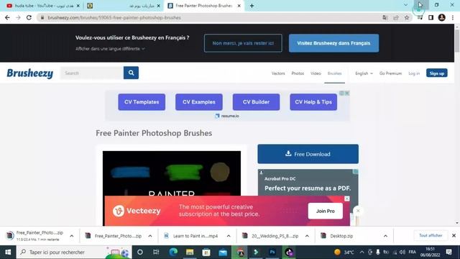Open options arrow for downloading Free_Painter_Photo zip
The height and width of the screenshot is (259, 460).
click(x=72, y=236)
